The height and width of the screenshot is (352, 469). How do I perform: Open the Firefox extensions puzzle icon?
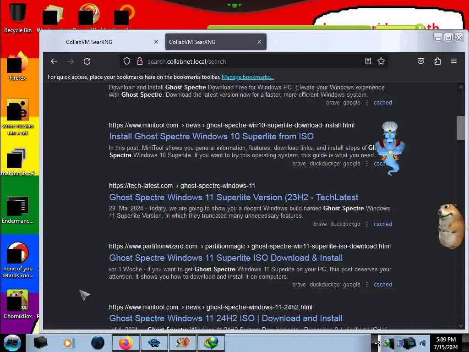[437, 61]
